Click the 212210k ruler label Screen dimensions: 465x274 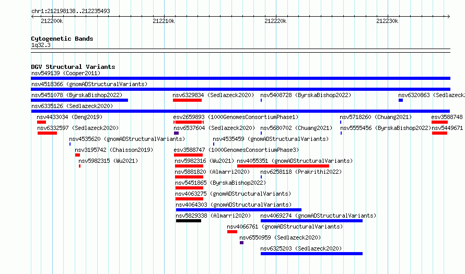click(x=164, y=21)
